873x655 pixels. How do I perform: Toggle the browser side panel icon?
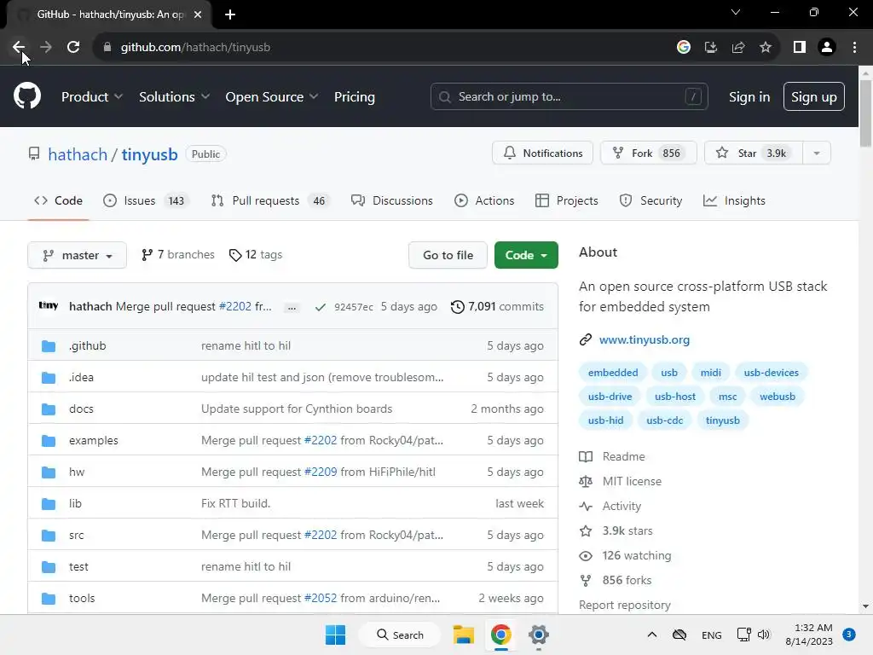click(800, 48)
